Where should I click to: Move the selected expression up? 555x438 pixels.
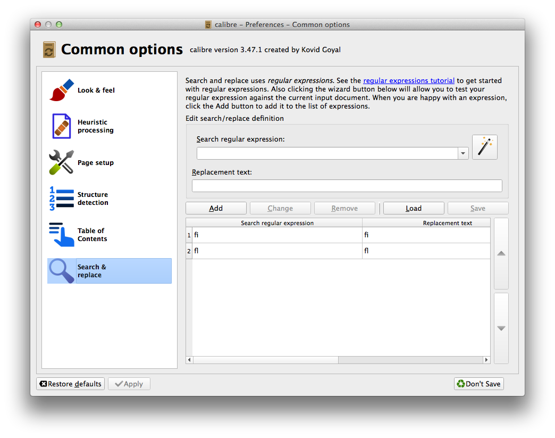tap(501, 253)
